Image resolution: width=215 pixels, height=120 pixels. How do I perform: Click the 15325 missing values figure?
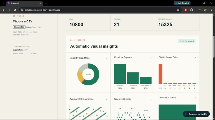coord(165,25)
